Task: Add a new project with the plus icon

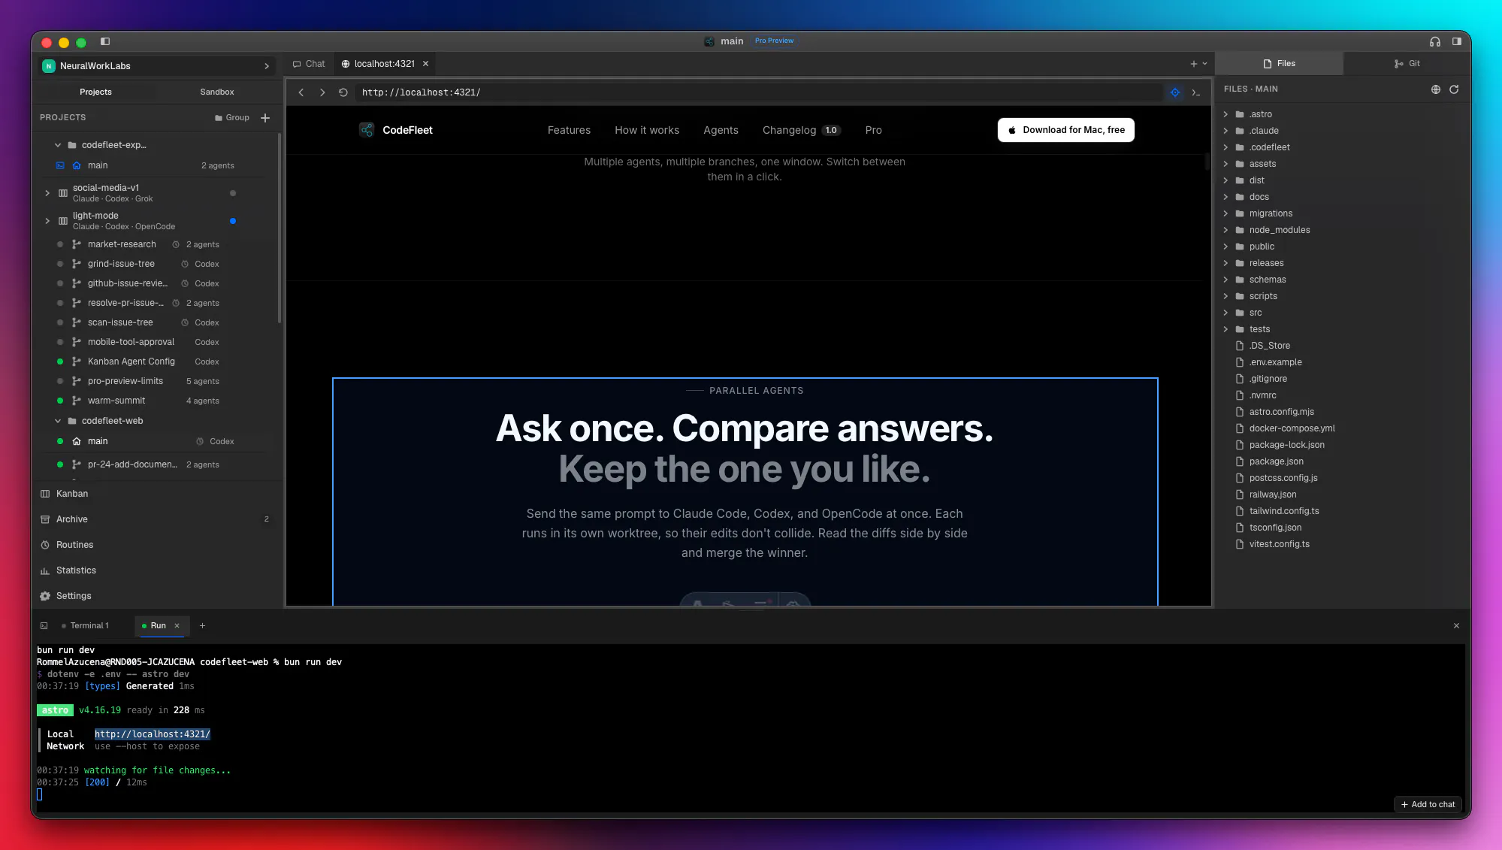Action: (x=265, y=118)
